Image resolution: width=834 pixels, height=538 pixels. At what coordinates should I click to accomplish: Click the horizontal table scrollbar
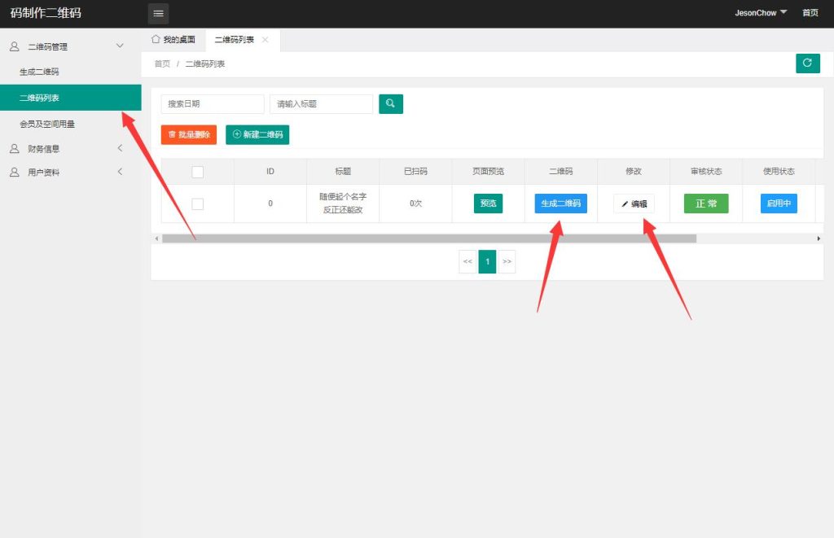[x=429, y=238]
